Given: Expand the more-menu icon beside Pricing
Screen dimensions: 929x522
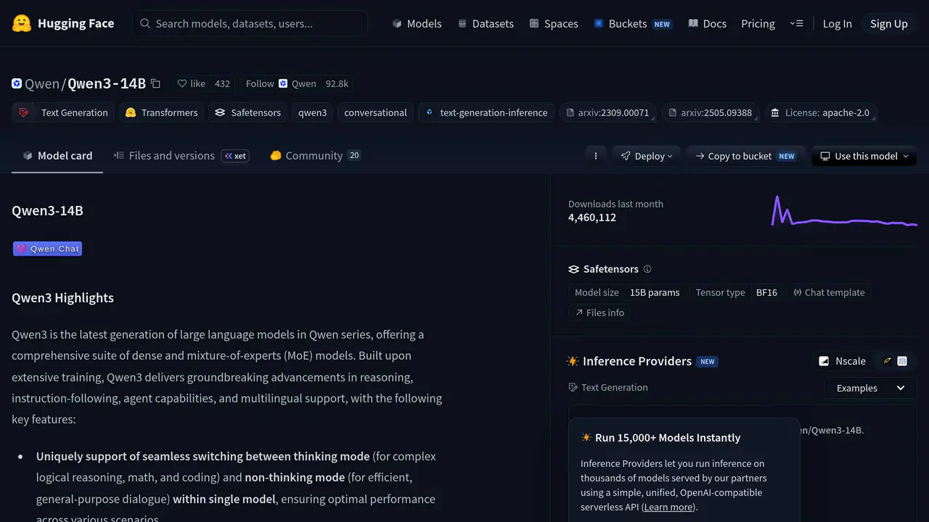Looking at the screenshot, I should [x=796, y=23].
